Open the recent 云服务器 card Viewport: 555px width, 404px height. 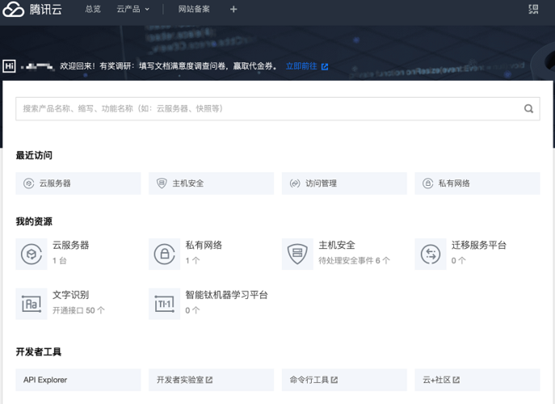click(78, 183)
